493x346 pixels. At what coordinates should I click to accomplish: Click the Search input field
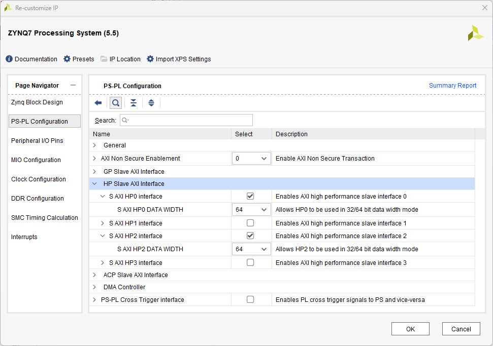(x=186, y=121)
